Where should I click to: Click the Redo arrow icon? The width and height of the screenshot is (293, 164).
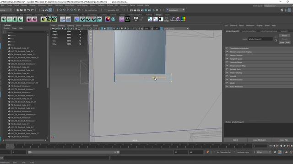(x=32, y=10)
